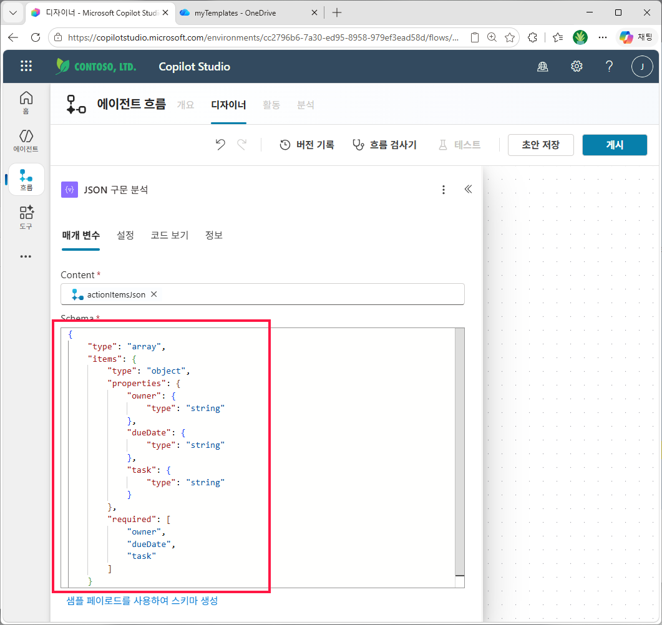Viewport: 662px width, 625px height.
Task: Switch to the 설정 tab
Action: coord(125,236)
